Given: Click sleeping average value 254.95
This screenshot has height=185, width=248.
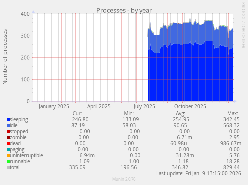Looking at the screenshot, I should click(181, 119).
